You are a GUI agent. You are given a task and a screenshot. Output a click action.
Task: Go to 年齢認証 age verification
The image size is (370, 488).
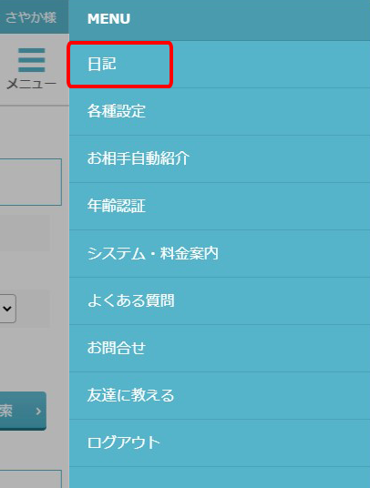tap(220, 206)
